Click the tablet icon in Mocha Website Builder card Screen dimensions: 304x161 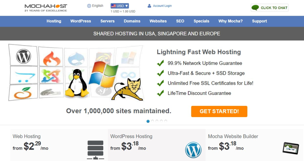(291, 148)
